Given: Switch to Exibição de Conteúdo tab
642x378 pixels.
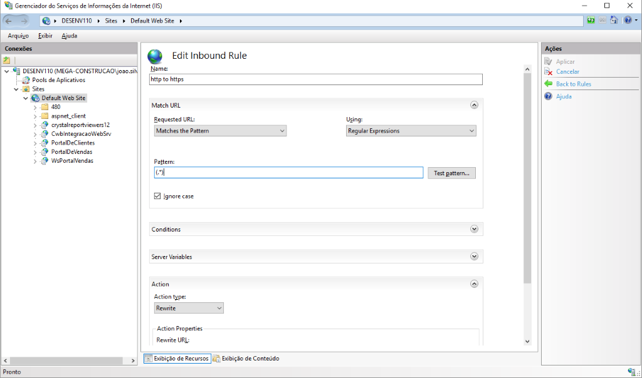Looking at the screenshot, I should click(x=246, y=359).
